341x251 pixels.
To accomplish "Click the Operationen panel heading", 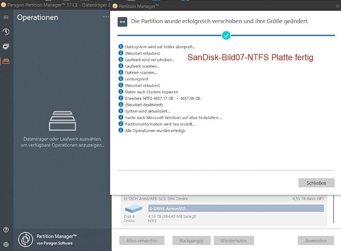I will coord(37,18).
